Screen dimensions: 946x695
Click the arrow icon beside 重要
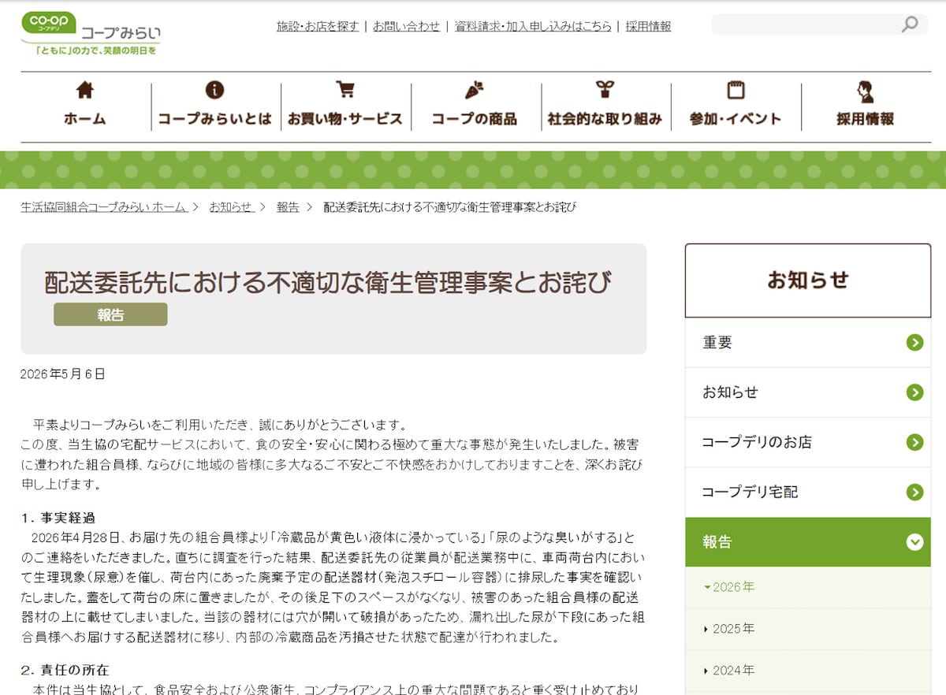point(914,342)
